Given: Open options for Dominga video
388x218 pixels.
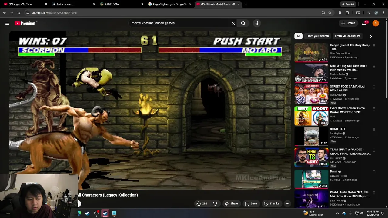Looking at the screenshot, I should coord(374,172).
